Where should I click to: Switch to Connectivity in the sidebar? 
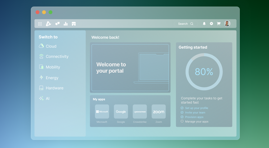click(57, 56)
